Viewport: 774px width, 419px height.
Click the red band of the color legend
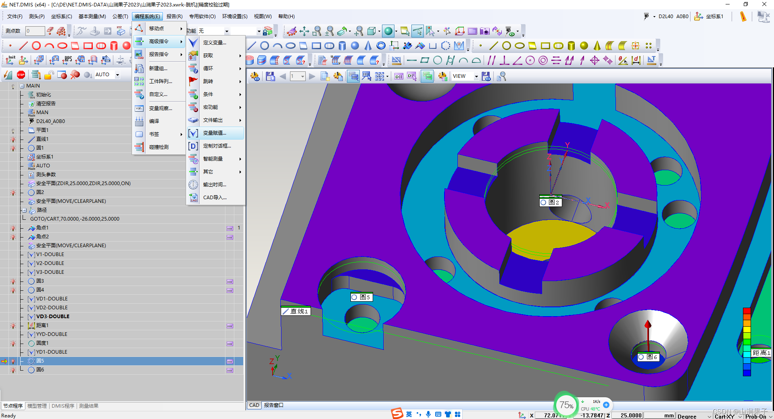click(747, 311)
